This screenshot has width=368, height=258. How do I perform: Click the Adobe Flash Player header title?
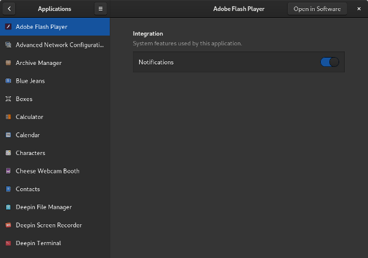239,9
